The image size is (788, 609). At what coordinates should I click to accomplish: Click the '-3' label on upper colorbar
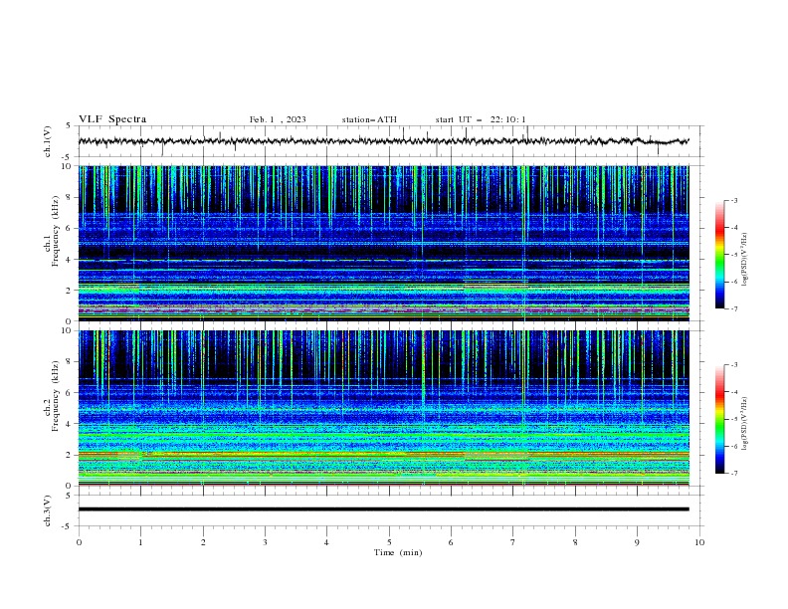coord(733,200)
